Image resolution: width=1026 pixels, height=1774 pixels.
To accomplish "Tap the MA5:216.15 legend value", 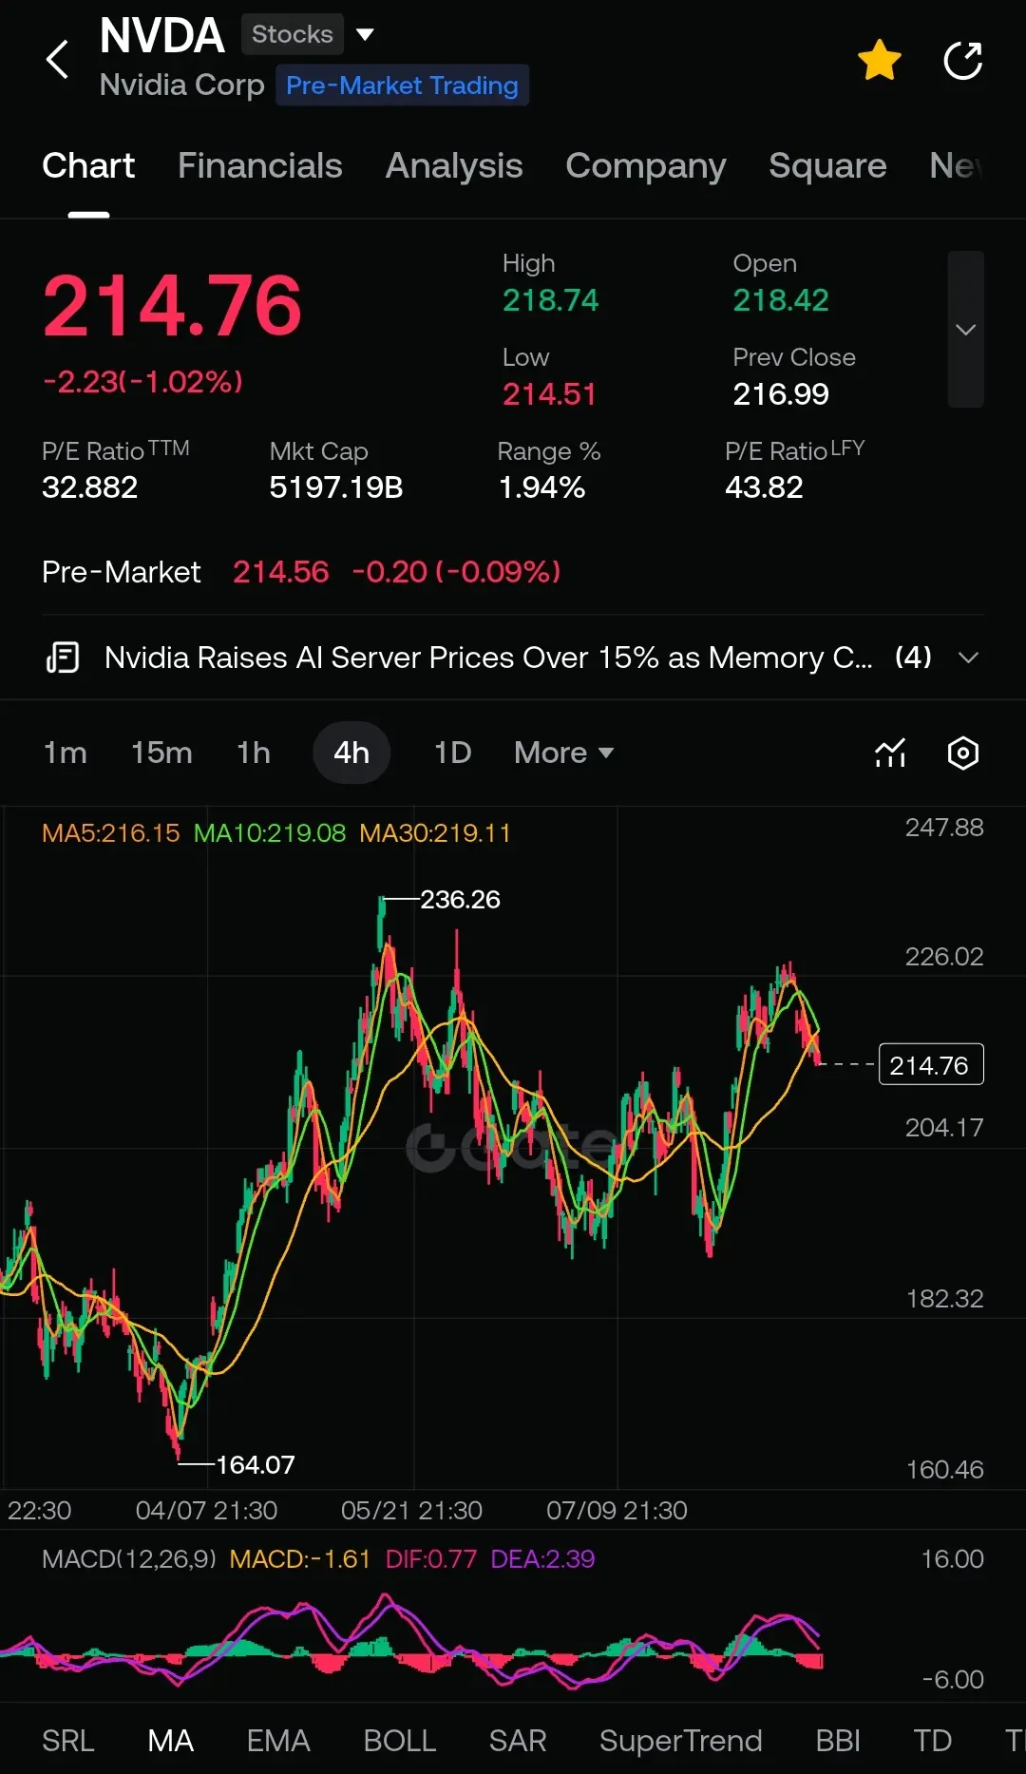I will (x=110, y=833).
